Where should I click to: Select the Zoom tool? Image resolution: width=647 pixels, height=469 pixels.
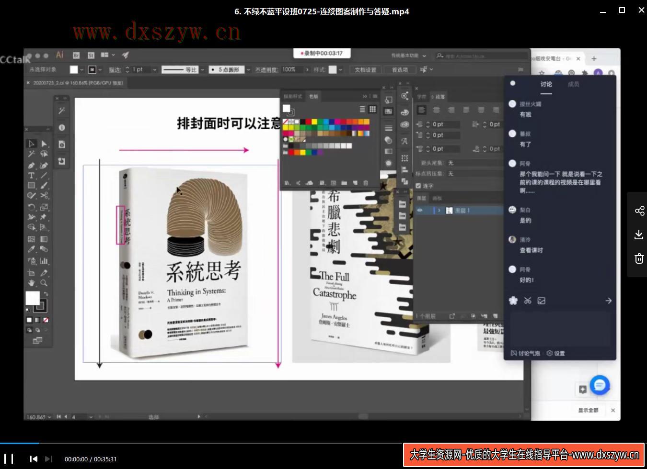coord(44,283)
